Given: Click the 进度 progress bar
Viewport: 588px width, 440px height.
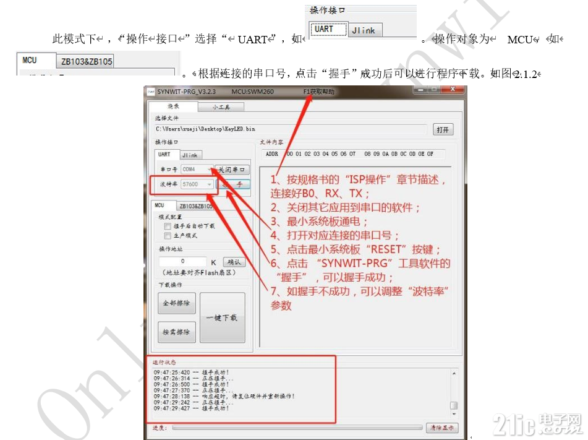Looking at the screenshot, I should click(x=297, y=428).
